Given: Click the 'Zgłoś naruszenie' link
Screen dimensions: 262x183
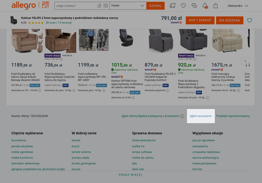Looking at the screenshot, I should (x=201, y=116).
